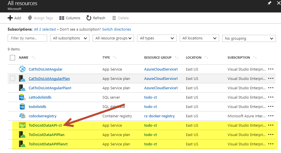This screenshot has height=153, width=281.
Task: Click the todolistdb SQL database icon
Action: tap(22, 107)
